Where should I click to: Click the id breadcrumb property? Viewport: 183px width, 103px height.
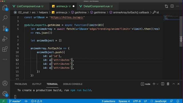click(x=156, y=12)
